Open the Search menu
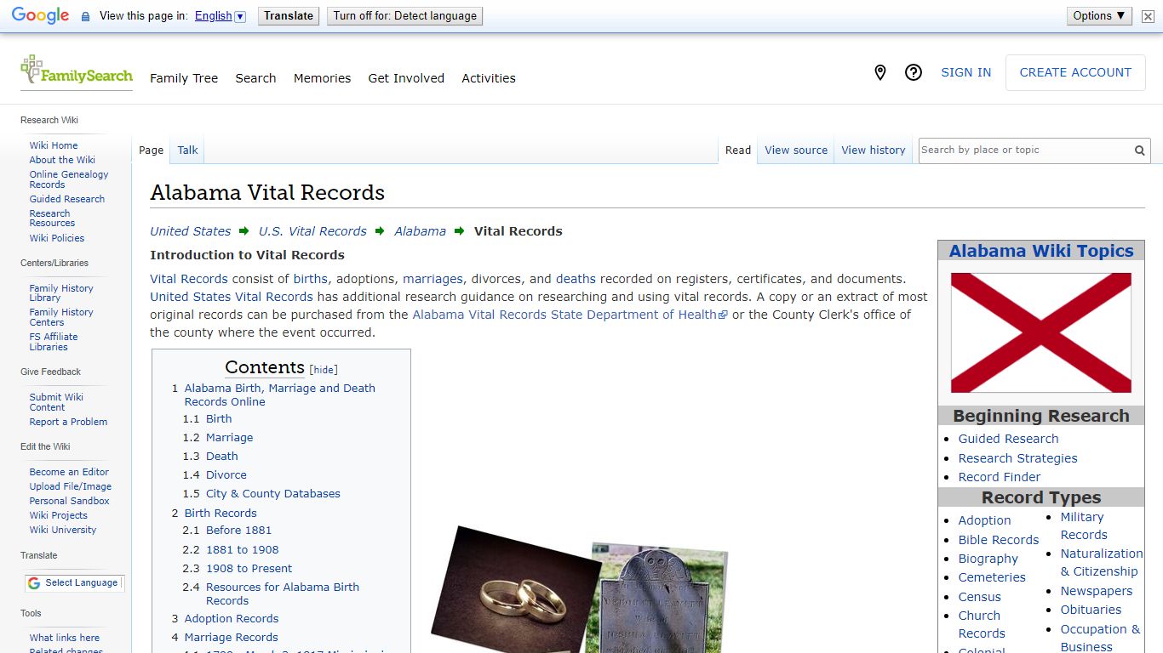Viewport: 1163px width, 653px height. pyautogui.click(x=255, y=78)
